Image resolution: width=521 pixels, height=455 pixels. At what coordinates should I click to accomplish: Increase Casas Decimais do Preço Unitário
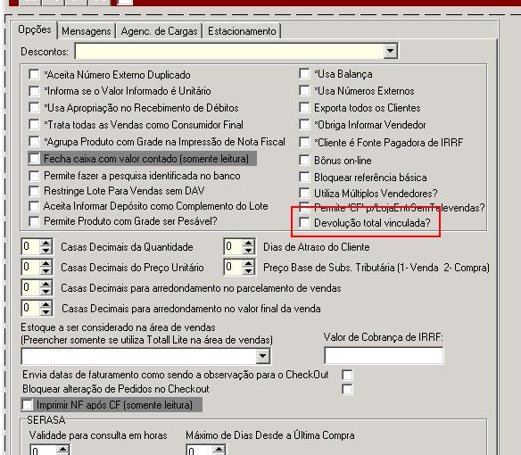(45, 263)
